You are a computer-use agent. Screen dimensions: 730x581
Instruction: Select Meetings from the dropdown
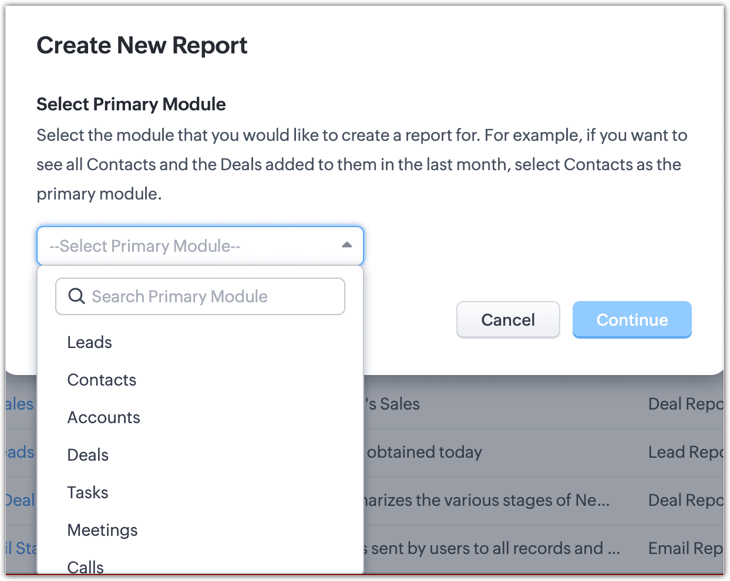pos(103,530)
